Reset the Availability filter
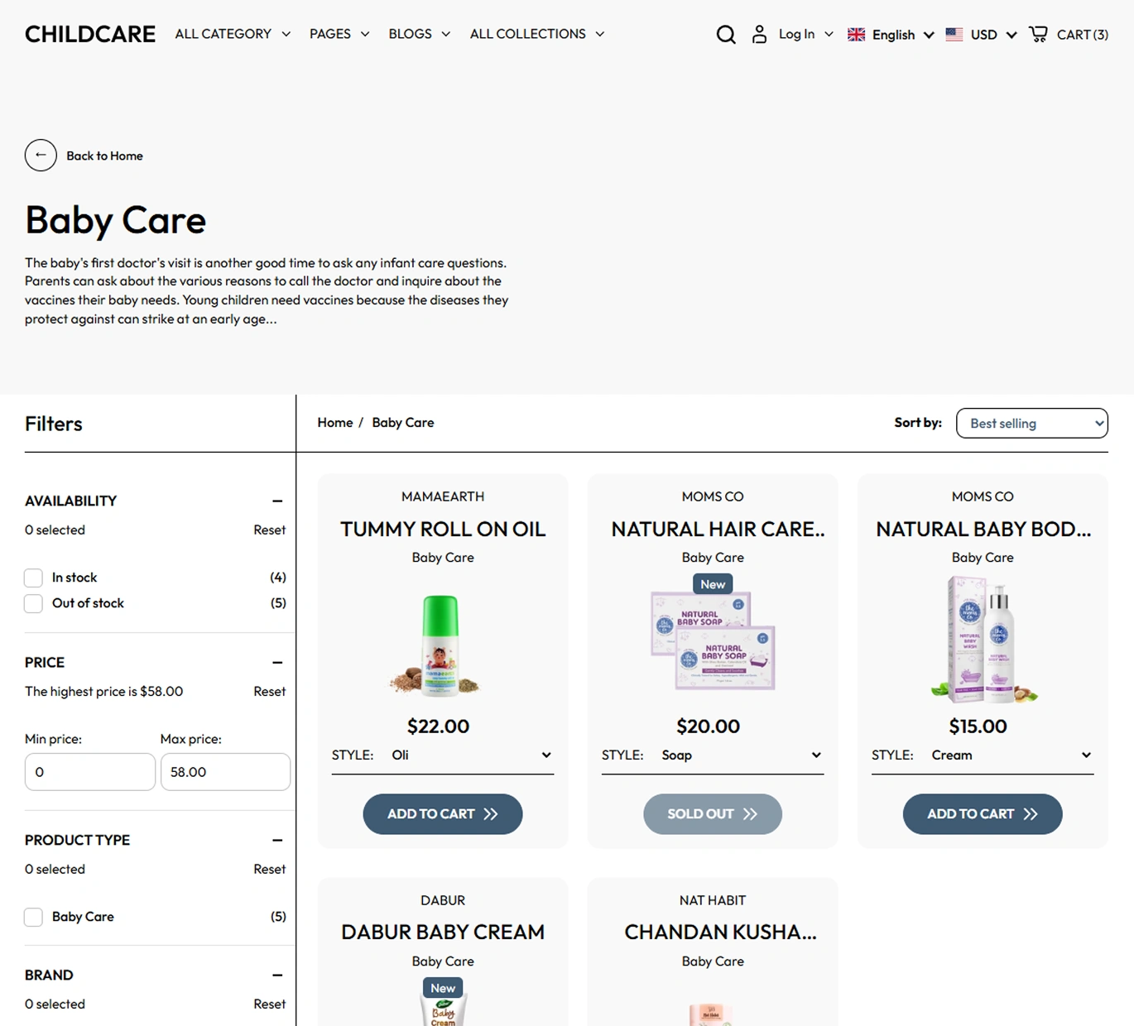 pyautogui.click(x=269, y=530)
